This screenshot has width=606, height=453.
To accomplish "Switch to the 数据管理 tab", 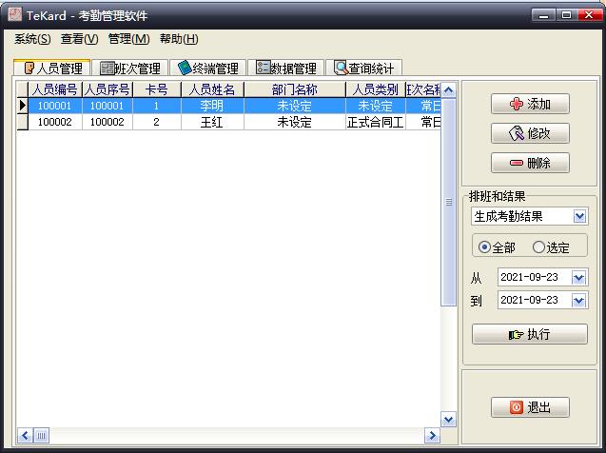I will click(286, 68).
